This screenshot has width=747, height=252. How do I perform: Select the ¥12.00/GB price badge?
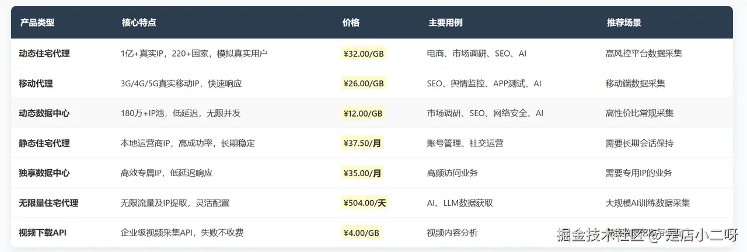click(x=363, y=113)
